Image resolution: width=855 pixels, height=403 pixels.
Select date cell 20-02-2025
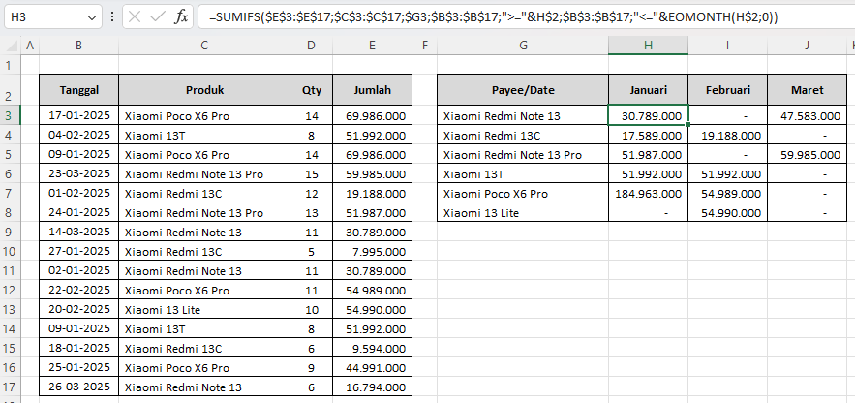79,309
